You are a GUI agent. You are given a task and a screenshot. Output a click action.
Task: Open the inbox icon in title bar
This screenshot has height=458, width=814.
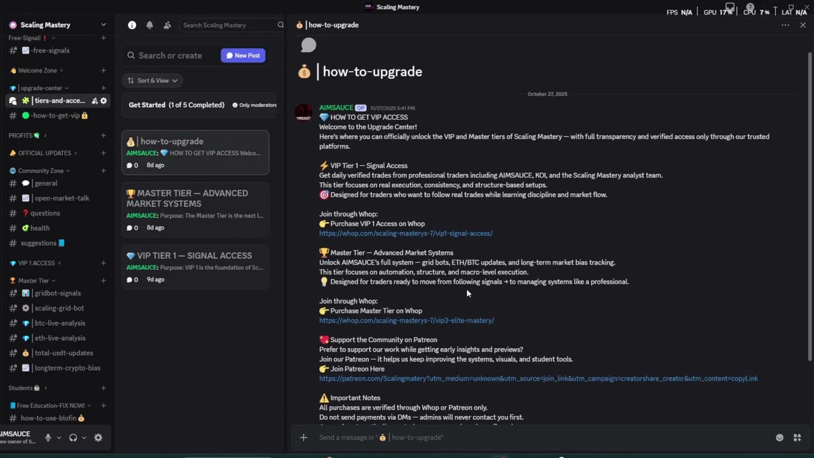pos(730,8)
